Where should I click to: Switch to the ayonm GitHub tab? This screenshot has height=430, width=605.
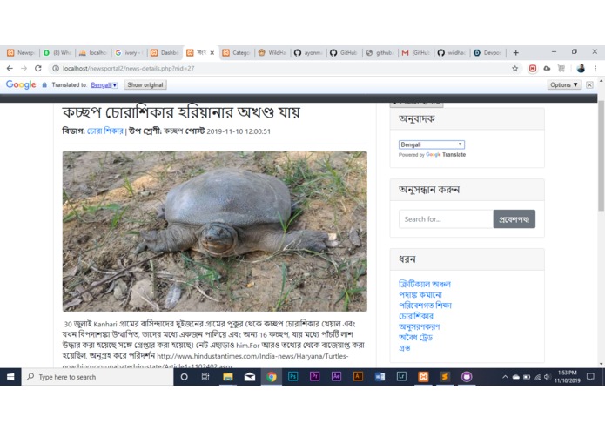[x=309, y=53]
